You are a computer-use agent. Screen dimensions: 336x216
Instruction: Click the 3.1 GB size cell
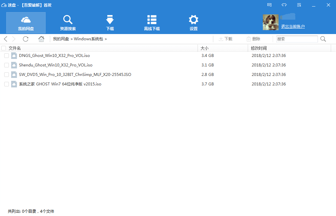208,65
